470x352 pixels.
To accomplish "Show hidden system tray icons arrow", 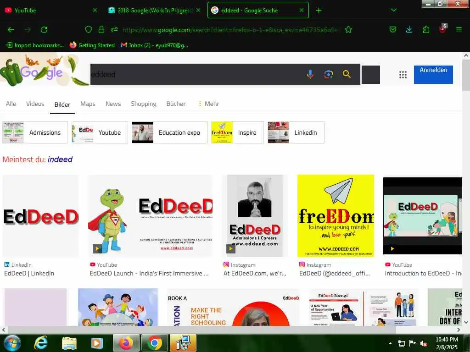I will tap(390, 343).
